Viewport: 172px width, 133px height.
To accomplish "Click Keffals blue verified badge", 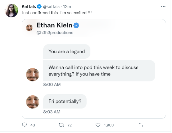I will 39,7.
